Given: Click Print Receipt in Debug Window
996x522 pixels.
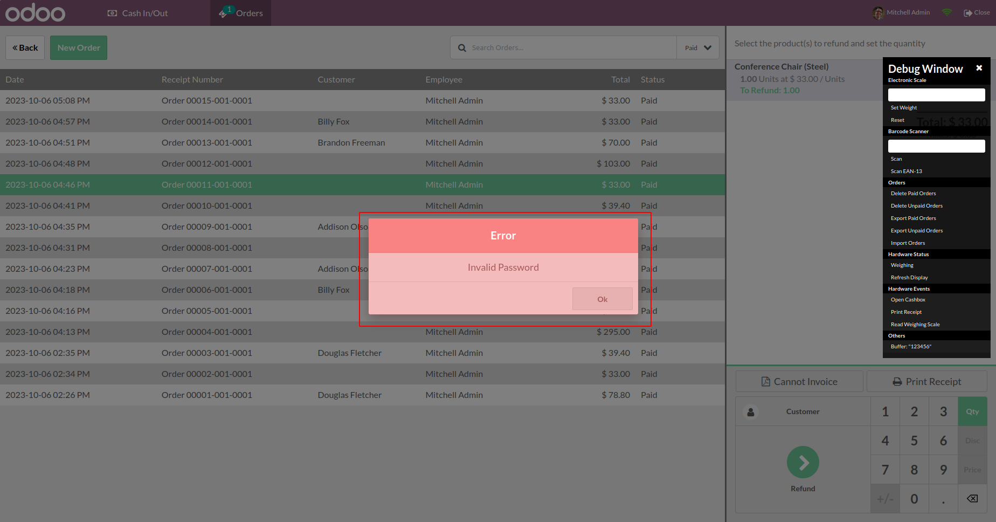Looking at the screenshot, I should click(906, 312).
